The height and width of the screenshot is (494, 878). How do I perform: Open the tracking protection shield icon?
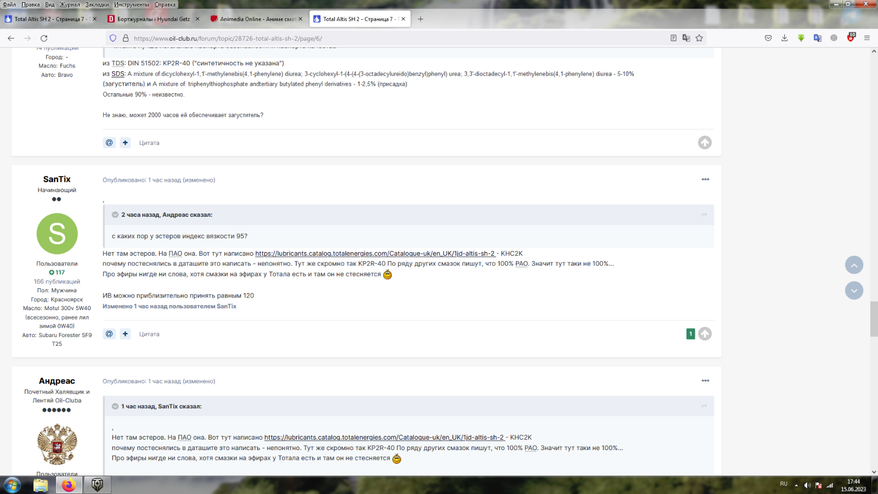tap(113, 38)
